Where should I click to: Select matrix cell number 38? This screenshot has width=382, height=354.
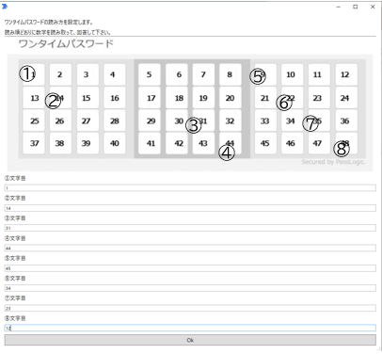tap(60, 143)
